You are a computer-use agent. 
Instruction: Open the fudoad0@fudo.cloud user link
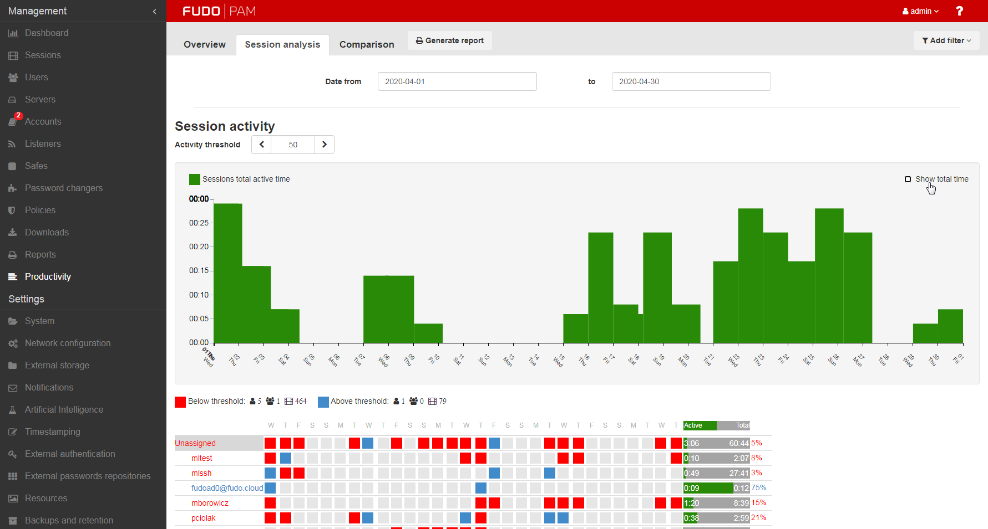[x=227, y=488]
